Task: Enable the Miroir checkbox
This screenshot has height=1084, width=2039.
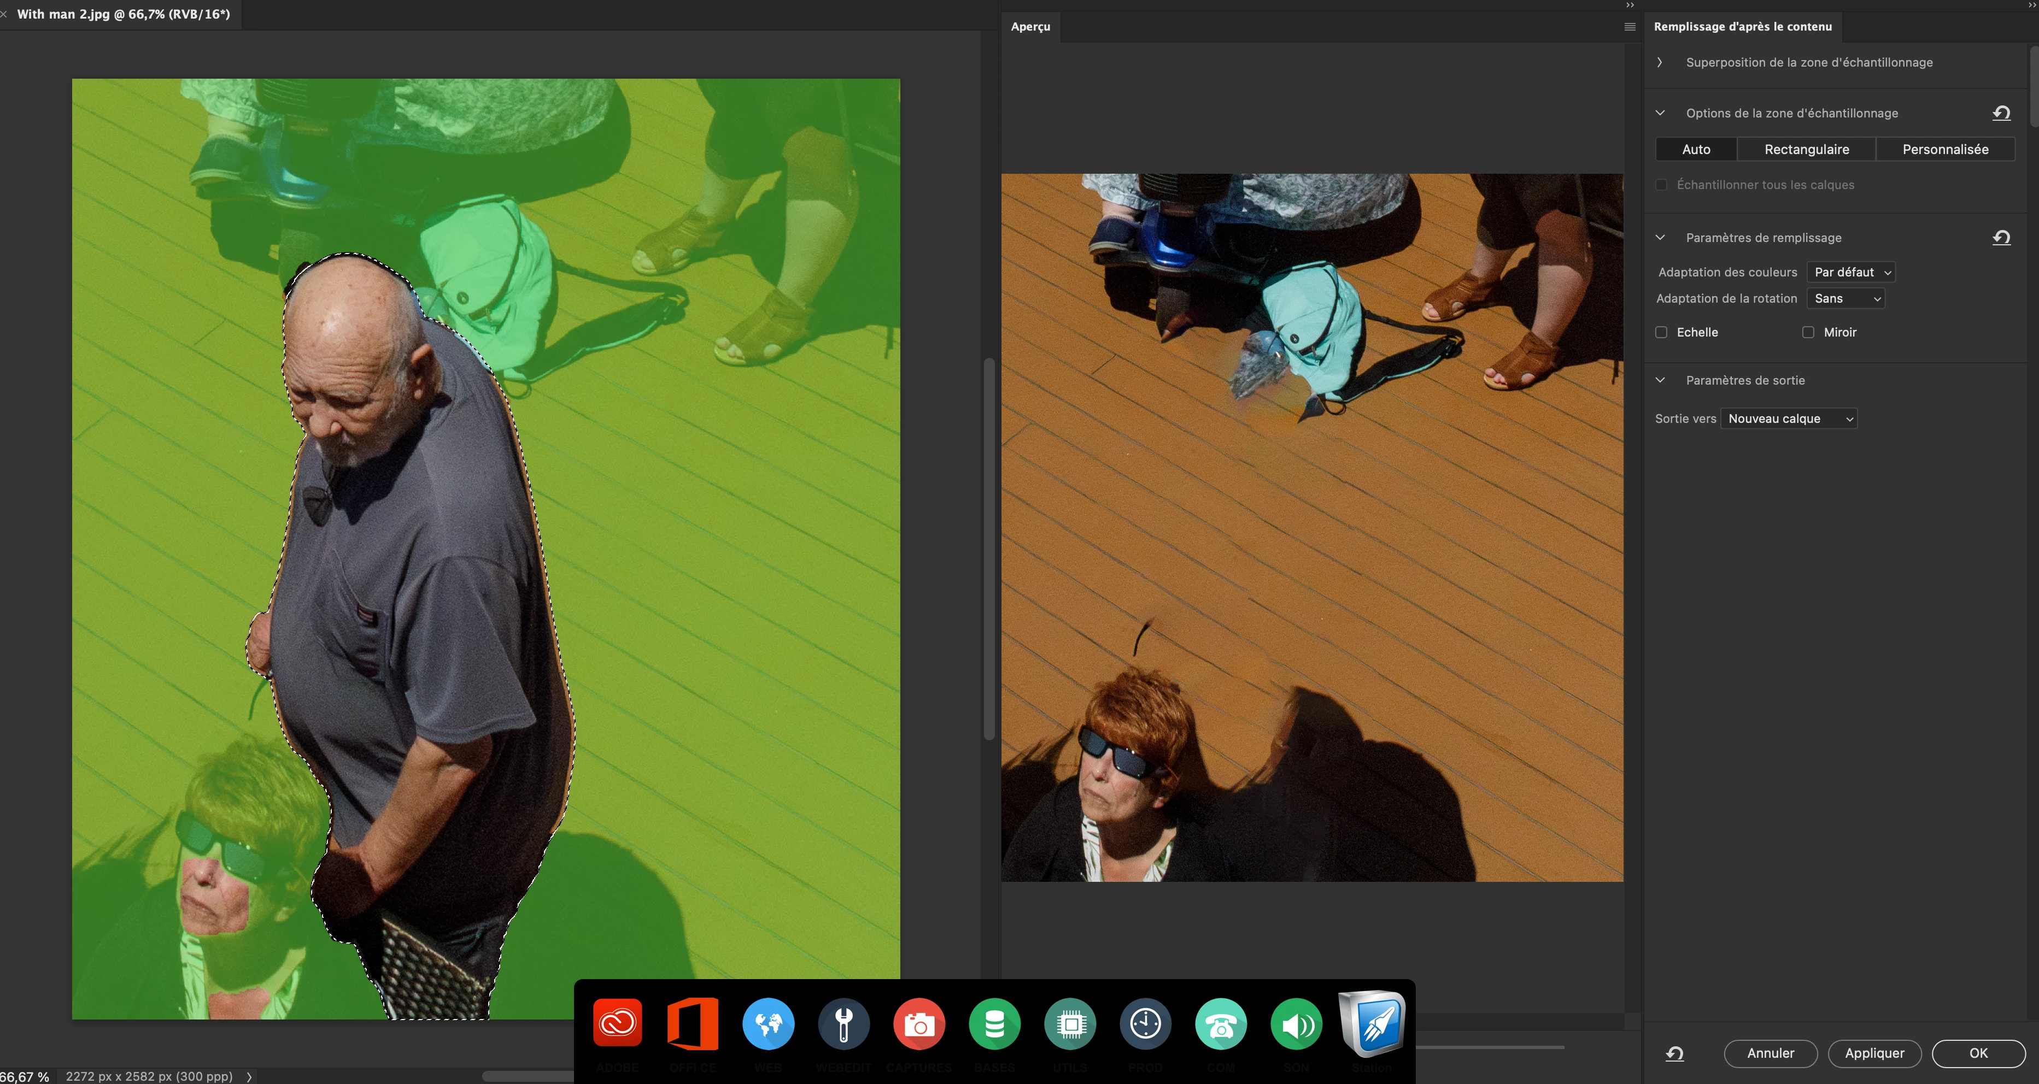Action: click(1808, 332)
